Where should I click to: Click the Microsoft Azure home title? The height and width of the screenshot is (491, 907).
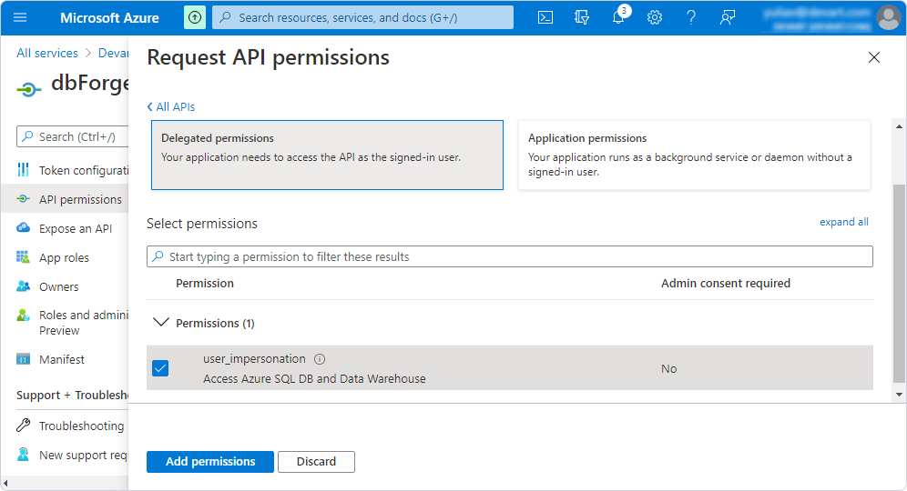[109, 18]
